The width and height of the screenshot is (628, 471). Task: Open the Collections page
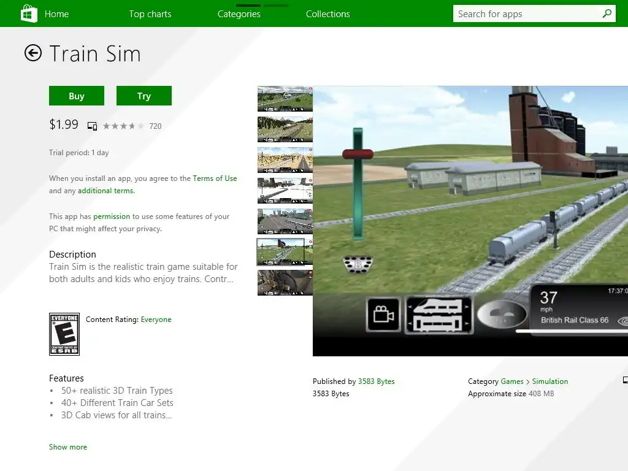pos(328,14)
